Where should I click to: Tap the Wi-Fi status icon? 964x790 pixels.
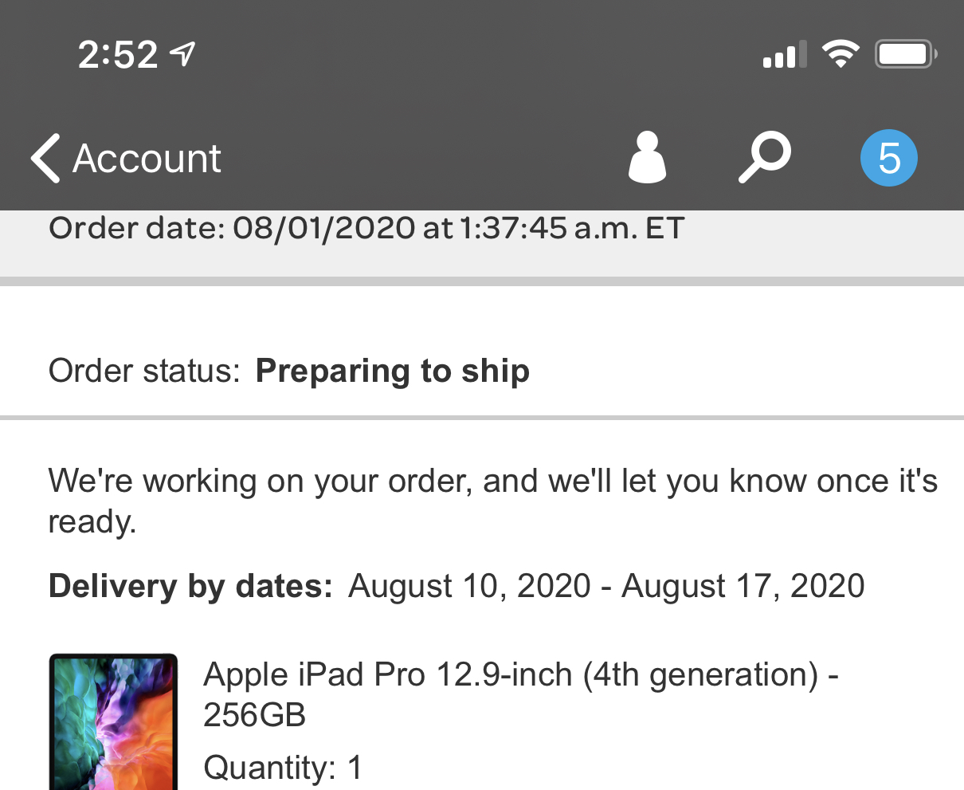pos(841,54)
